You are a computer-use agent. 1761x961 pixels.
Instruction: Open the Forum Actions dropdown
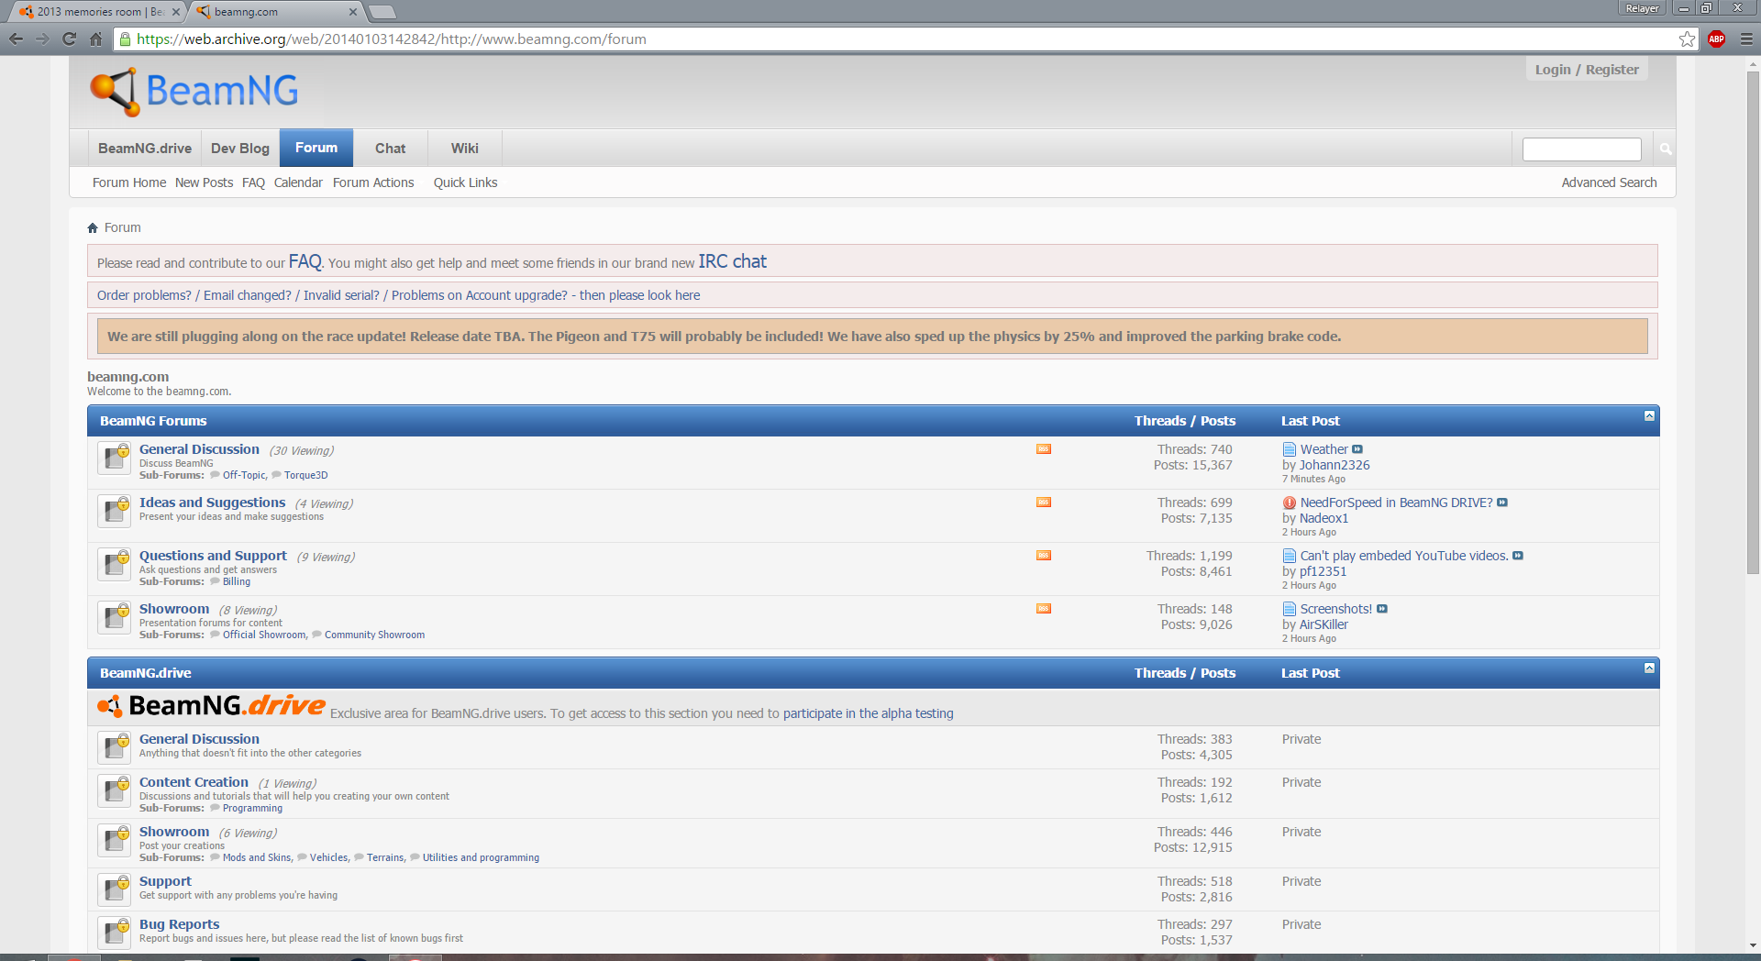373,182
